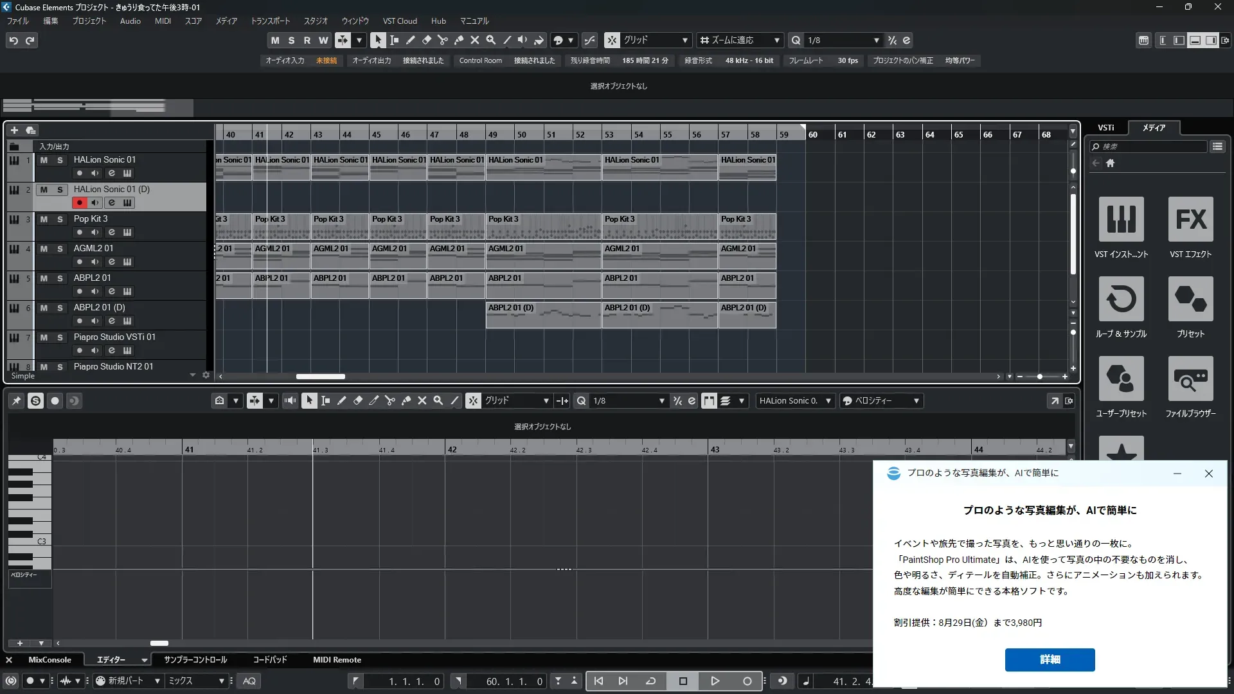This screenshot has width=1234, height=694.
Task: Switch to the MixConsole tab
Action: coord(49,659)
